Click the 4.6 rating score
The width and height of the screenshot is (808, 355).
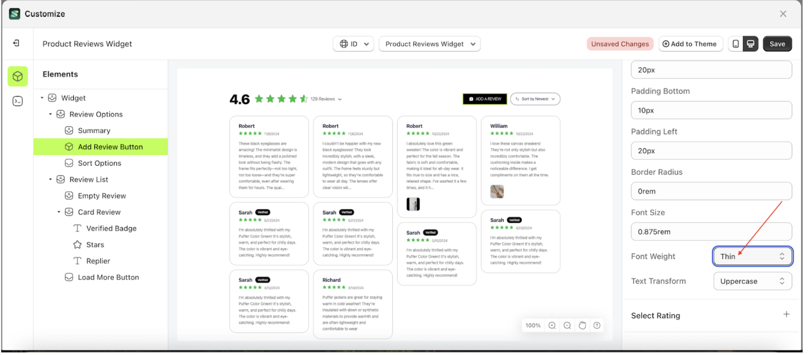coord(240,99)
